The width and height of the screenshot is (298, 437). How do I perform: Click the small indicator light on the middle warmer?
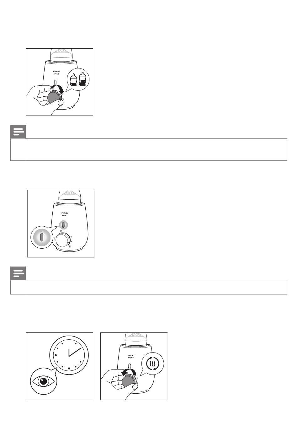pos(63,225)
